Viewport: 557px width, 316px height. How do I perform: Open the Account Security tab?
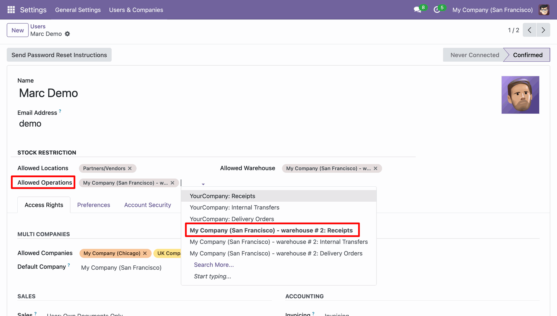coord(147,205)
